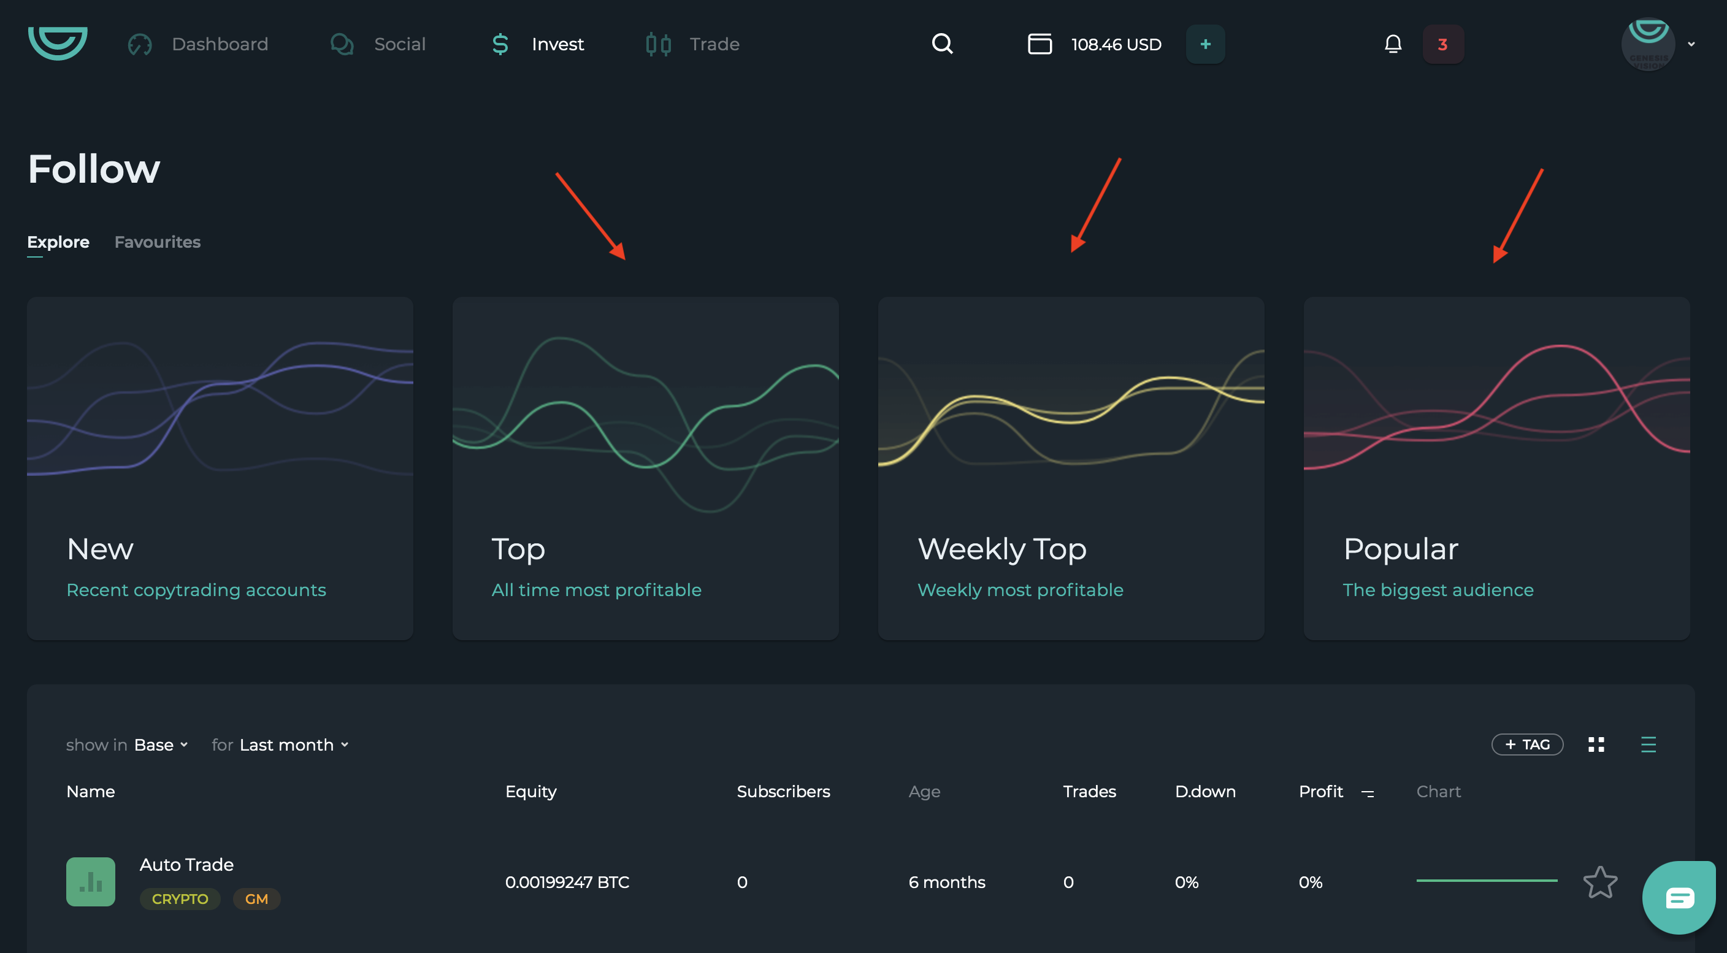The width and height of the screenshot is (1727, 953).
Task: Open the notifications bell icon
Action: [x=1393, y=44]
